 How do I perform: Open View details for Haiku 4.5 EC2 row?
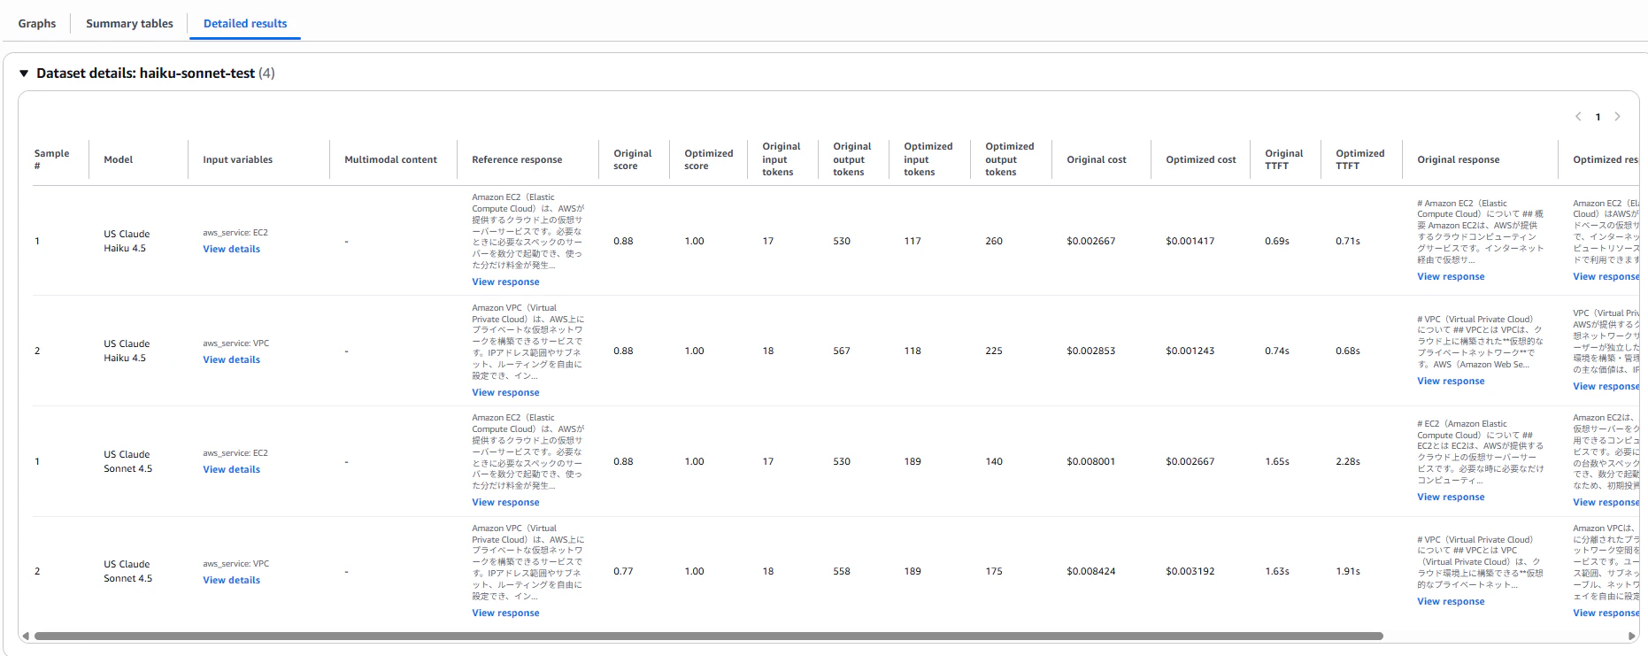point(232,249)
